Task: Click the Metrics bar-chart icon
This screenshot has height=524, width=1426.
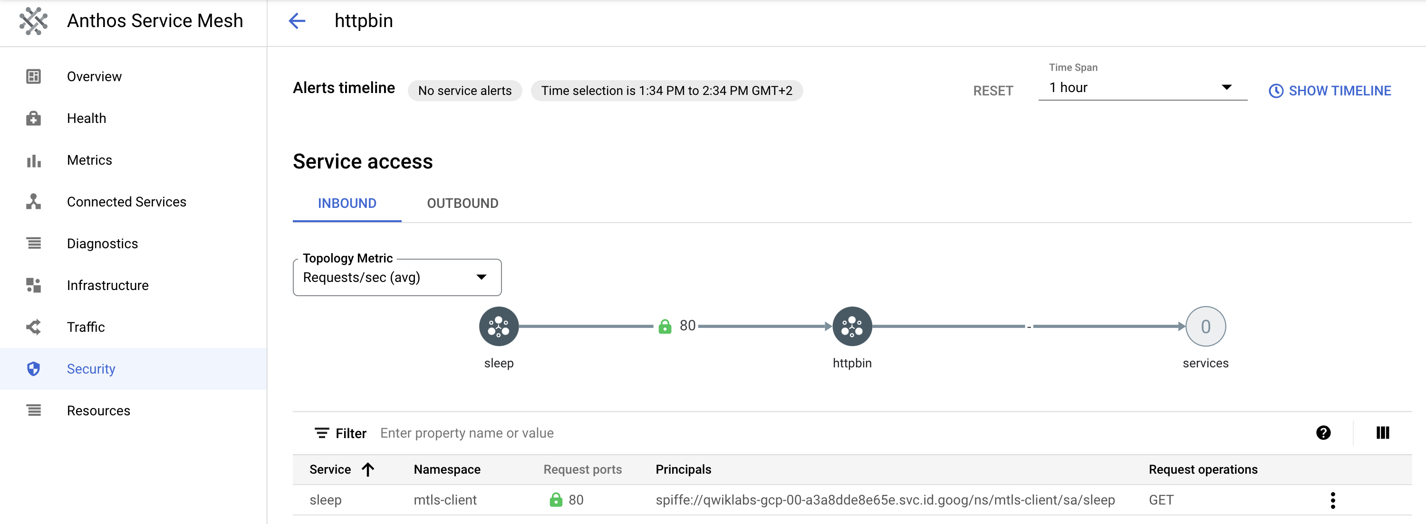Action: (34, 160)
